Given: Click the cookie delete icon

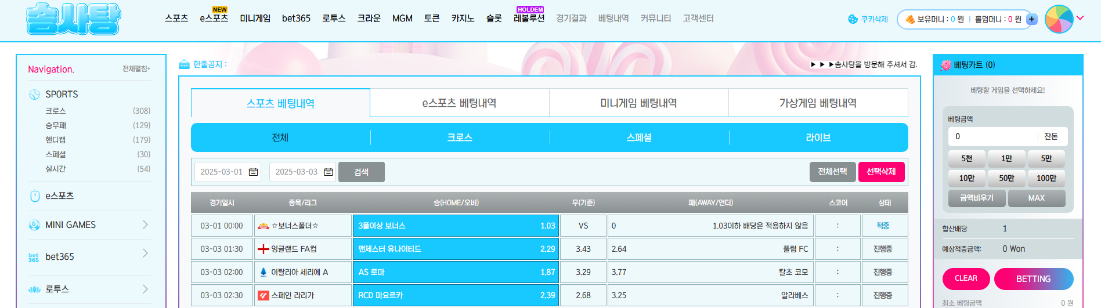Looking at the screenshot, I should [x=853, y=19].
